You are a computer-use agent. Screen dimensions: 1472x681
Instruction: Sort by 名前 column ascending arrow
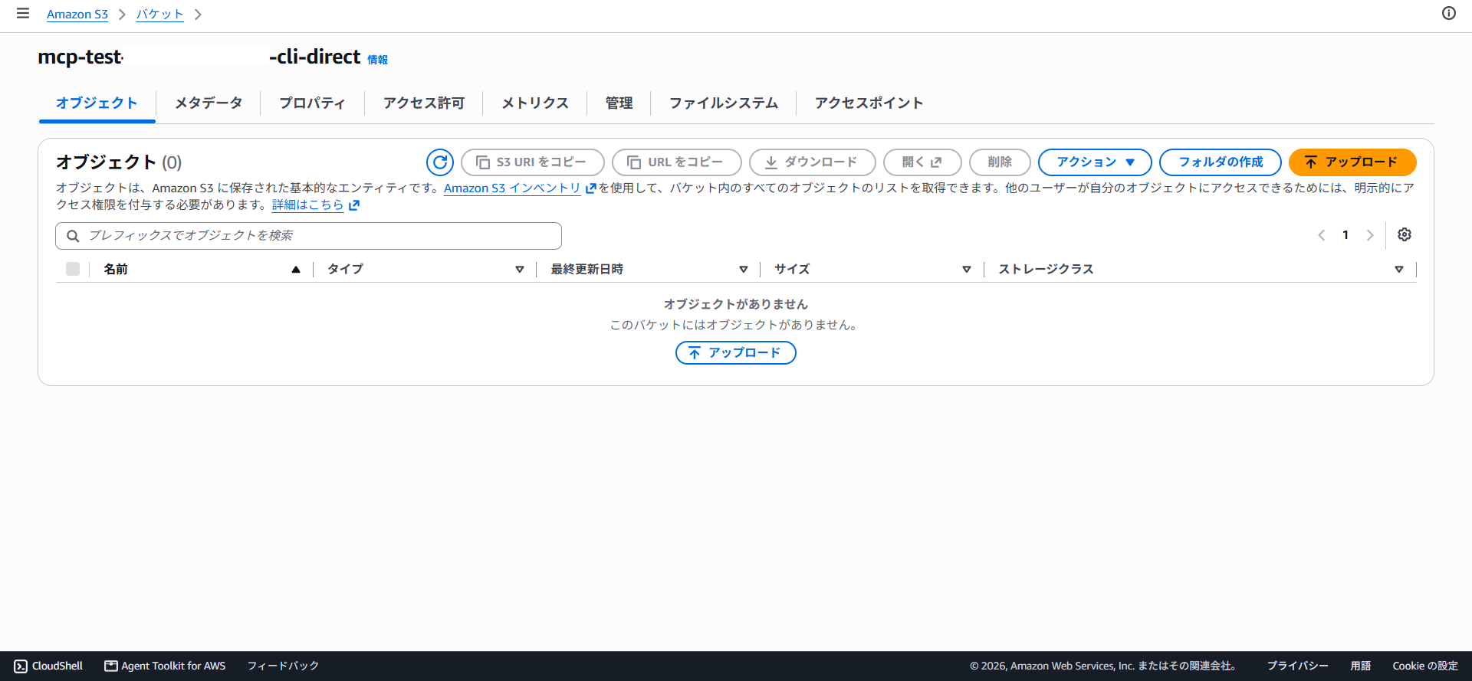[x=295, y=270]
